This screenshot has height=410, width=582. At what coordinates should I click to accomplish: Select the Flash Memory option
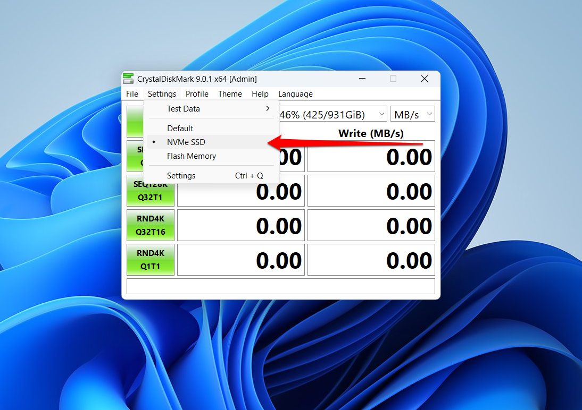point(192,156)
